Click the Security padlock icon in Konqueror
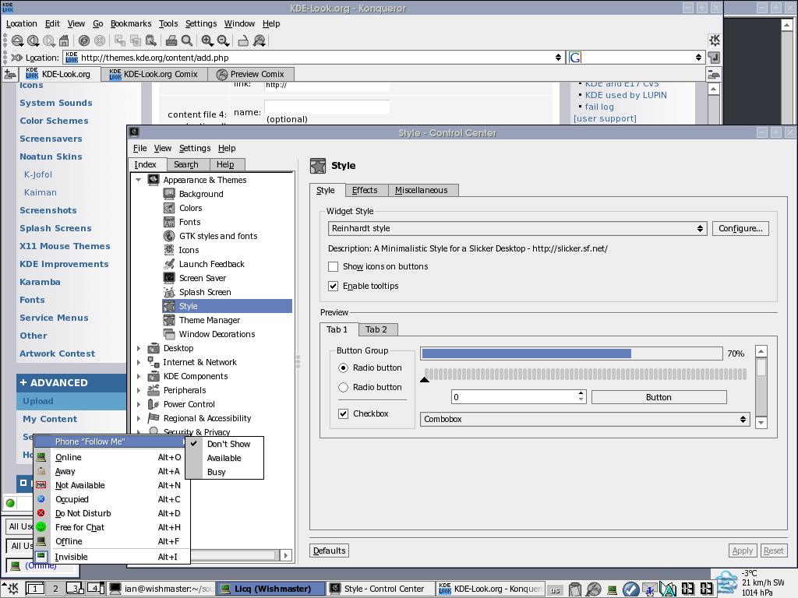 coord(243,40)
